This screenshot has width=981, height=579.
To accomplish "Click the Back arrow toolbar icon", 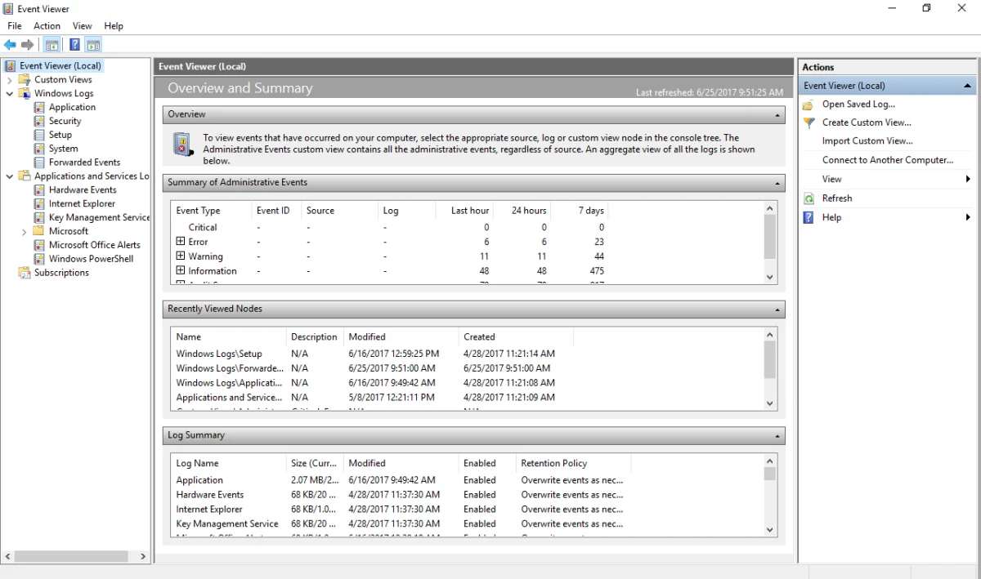I will [10, 45].
